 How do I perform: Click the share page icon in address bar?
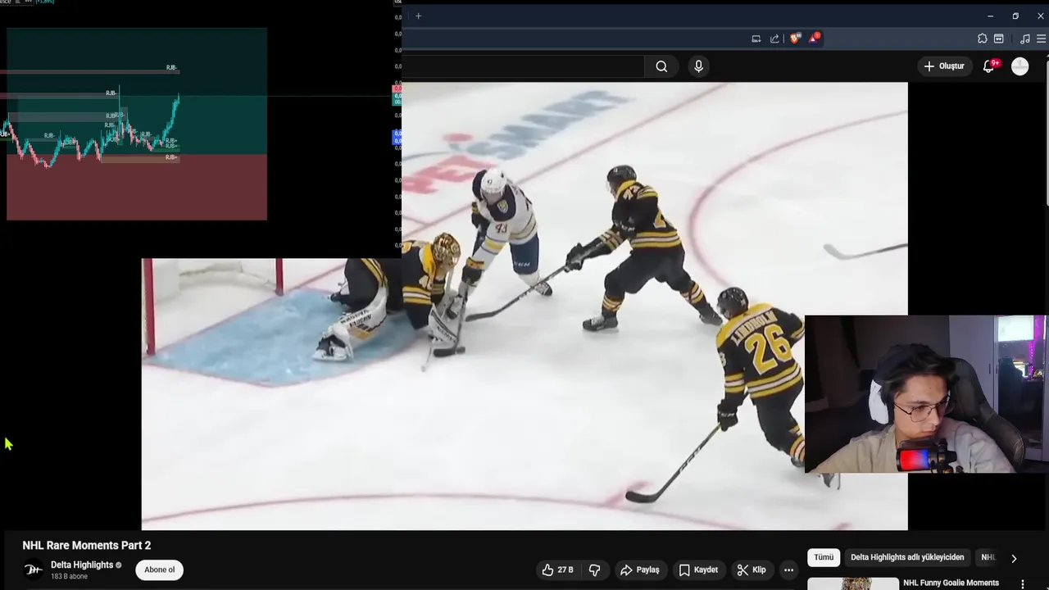(x=774, y=39)
